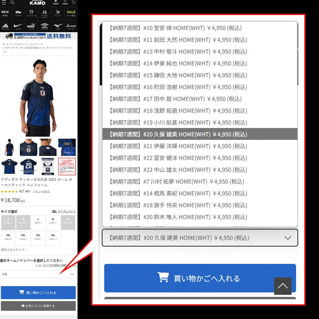The image size is (319, 319).
Task: Click the お気に入りに登録する favorite button
Action: tap(38, 306)
